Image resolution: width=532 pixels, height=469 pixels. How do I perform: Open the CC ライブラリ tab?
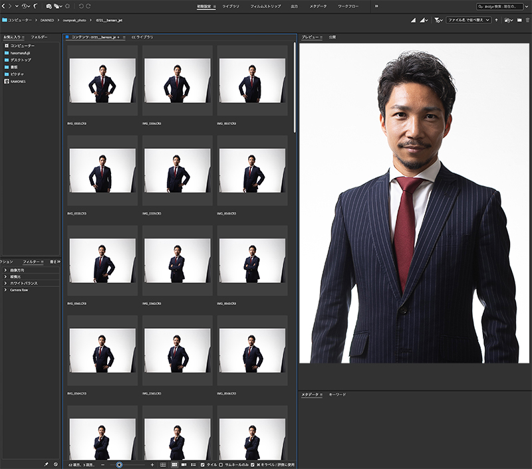coord(142,37)
